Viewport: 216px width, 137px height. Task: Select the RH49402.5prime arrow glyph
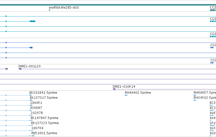(x=126, y=95)
